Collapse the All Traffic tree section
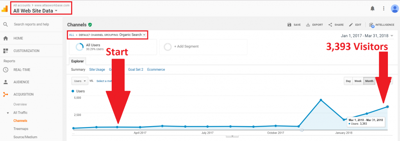Viewport: 400px width, 141px height. pyautogui.click(x=8, y=113)
